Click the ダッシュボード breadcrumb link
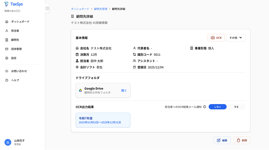Screen dimensions: 269x150 pyautogui.click(x=80, y=9)
